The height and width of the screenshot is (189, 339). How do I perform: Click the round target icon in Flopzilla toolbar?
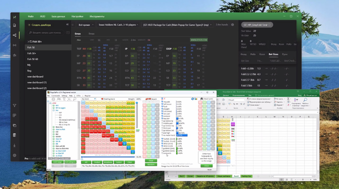(53, 99)
